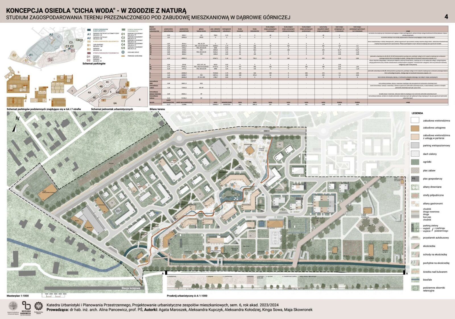This screenshot has height=319, width=455.
Task: Click unit 6A in urban units scheme
Action: 115,103
